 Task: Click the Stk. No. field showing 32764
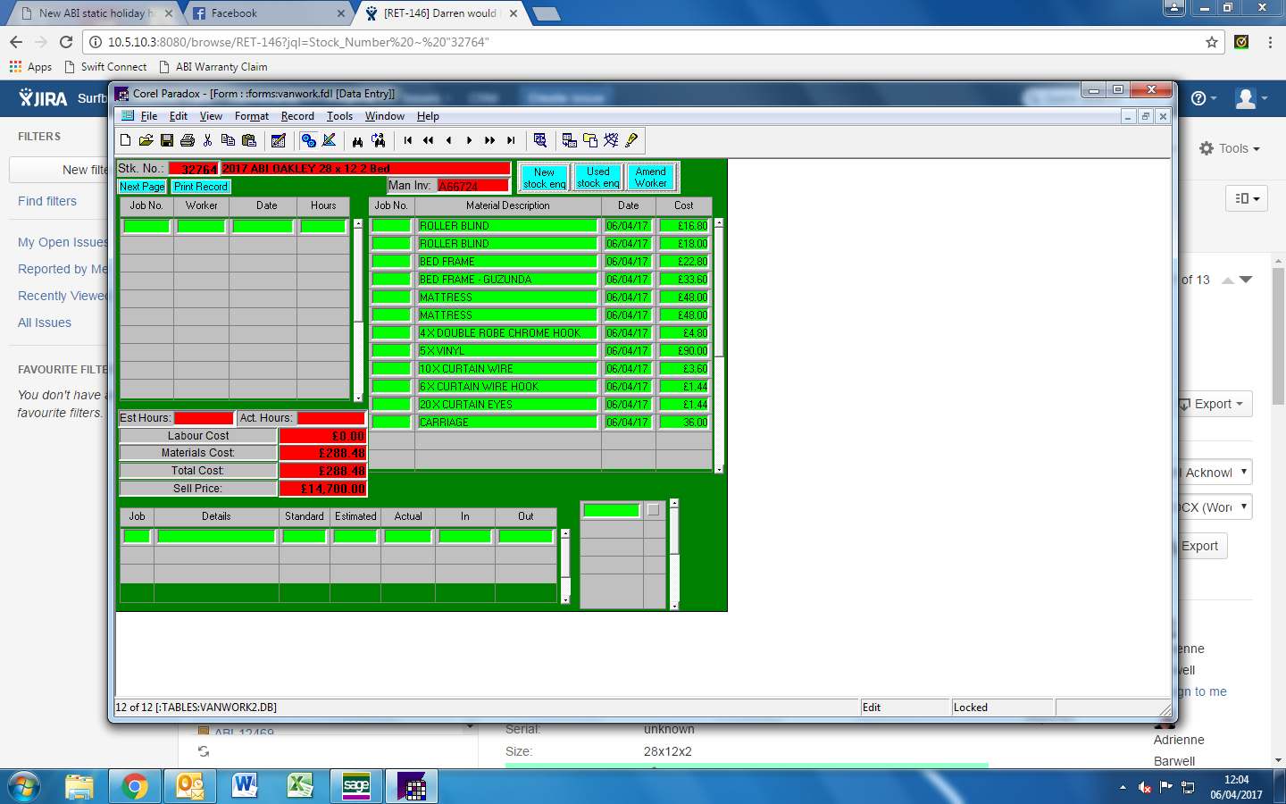(194, 169)
